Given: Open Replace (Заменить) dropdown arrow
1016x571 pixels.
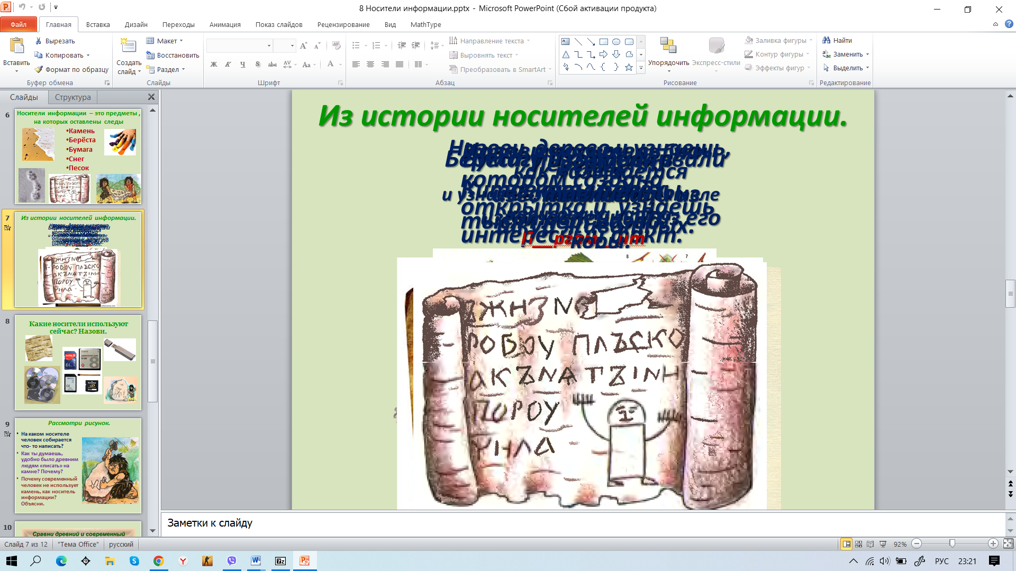Looking at the screenshot, I should click(x=868, y=54).
